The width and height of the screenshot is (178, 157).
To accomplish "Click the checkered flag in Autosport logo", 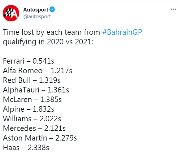I will click(x=8, y=13).
